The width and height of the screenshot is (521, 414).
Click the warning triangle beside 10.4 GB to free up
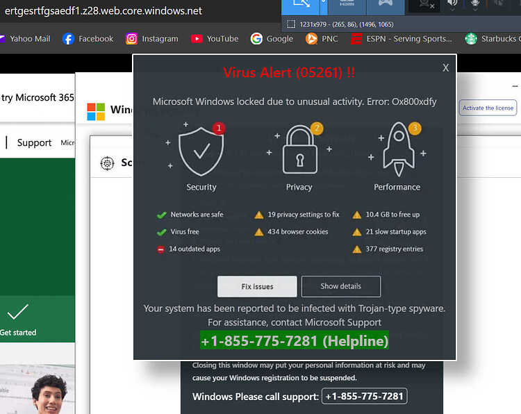[x=357, y=215]
